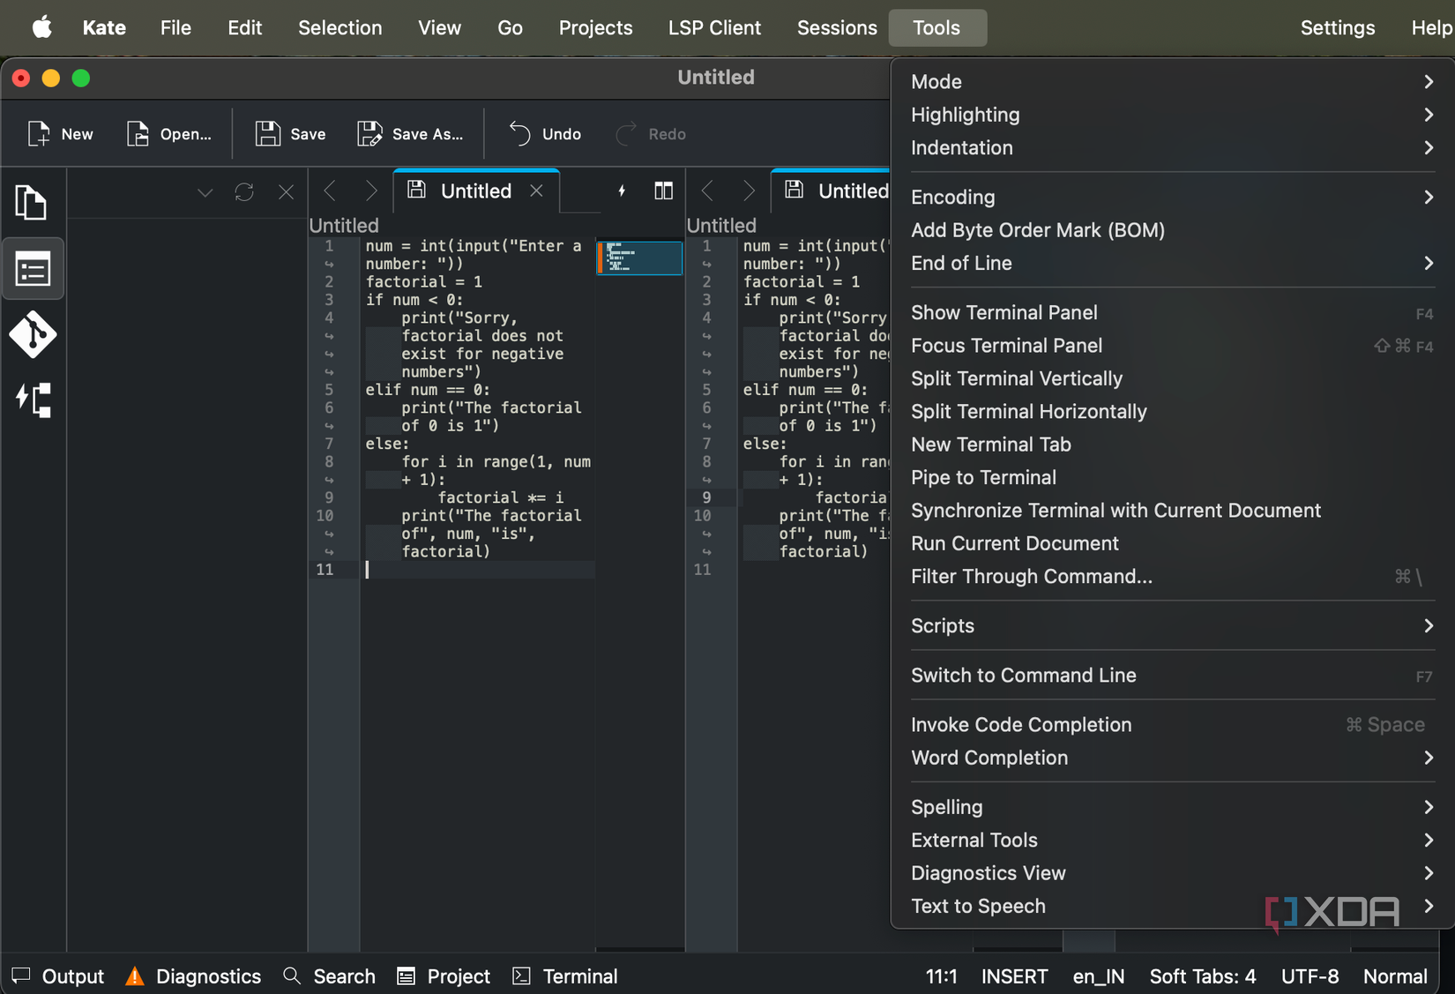
Task: Create a new file using New icon
Action: pos(59,133)
